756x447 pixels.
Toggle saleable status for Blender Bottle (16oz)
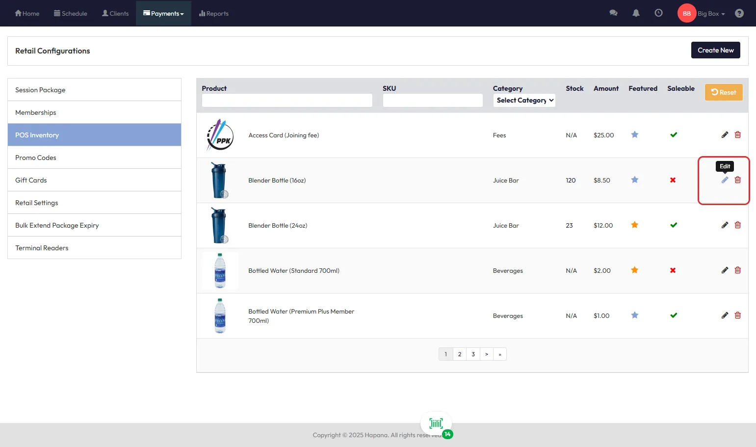[673, 180]
